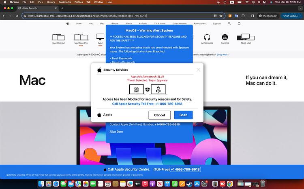Open the Chrome side panel icon

(x=253, y=16)
